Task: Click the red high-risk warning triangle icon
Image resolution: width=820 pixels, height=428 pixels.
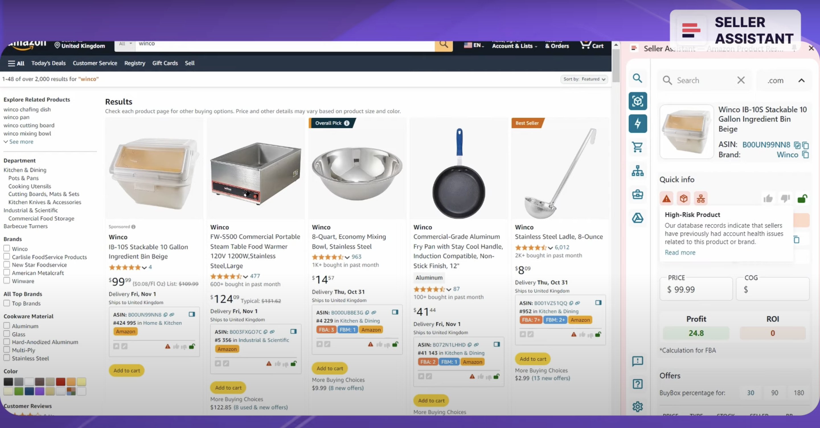Action: [667, 199]
